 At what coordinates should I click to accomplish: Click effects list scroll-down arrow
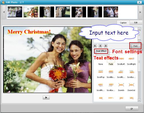pos(139,100)
